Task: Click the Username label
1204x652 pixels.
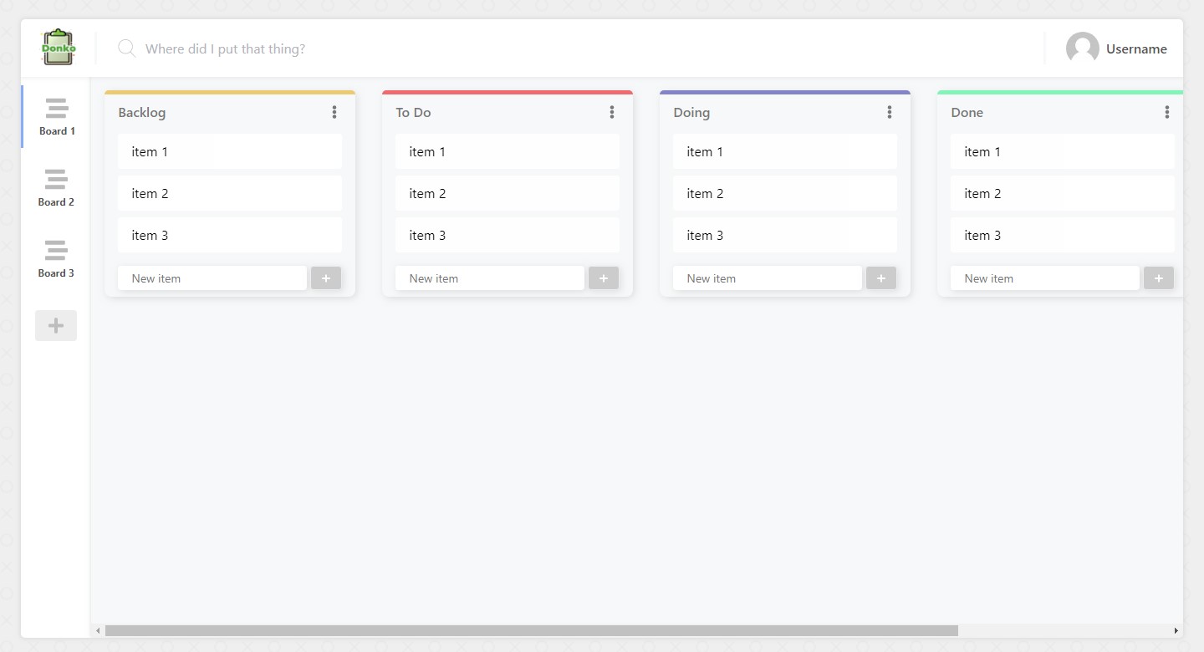Action: point(1136,49)
